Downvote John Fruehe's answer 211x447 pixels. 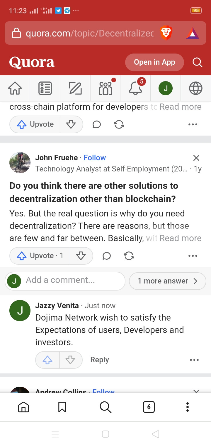click(x=81, y=256)
